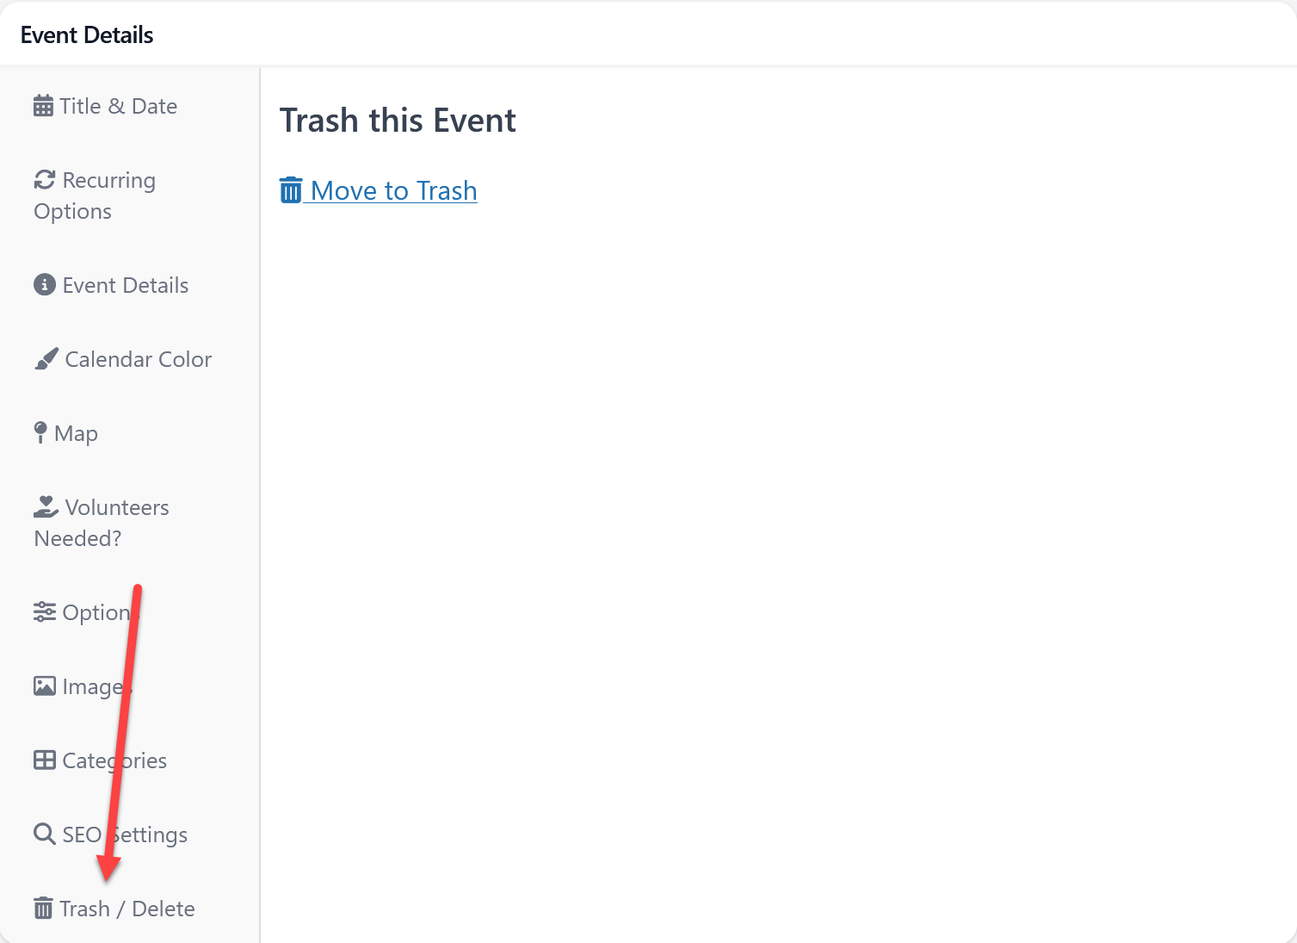Viewport: 1297px width, 943px height.
Task: Click the recurring arrows icon
Action: click(x=45, y=180)
